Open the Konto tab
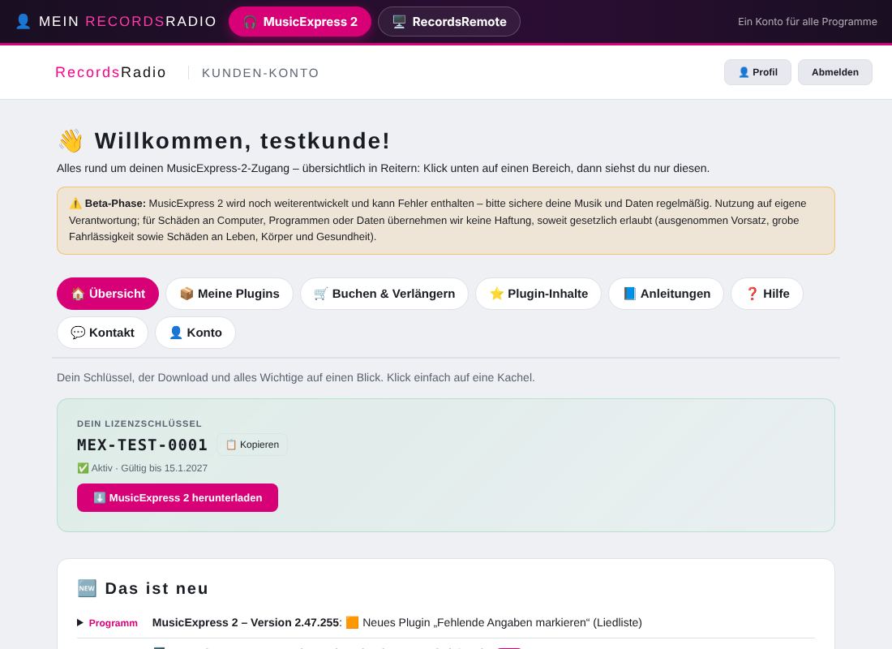This screenshot has height=649, width=892. click(x=195, y=333)
